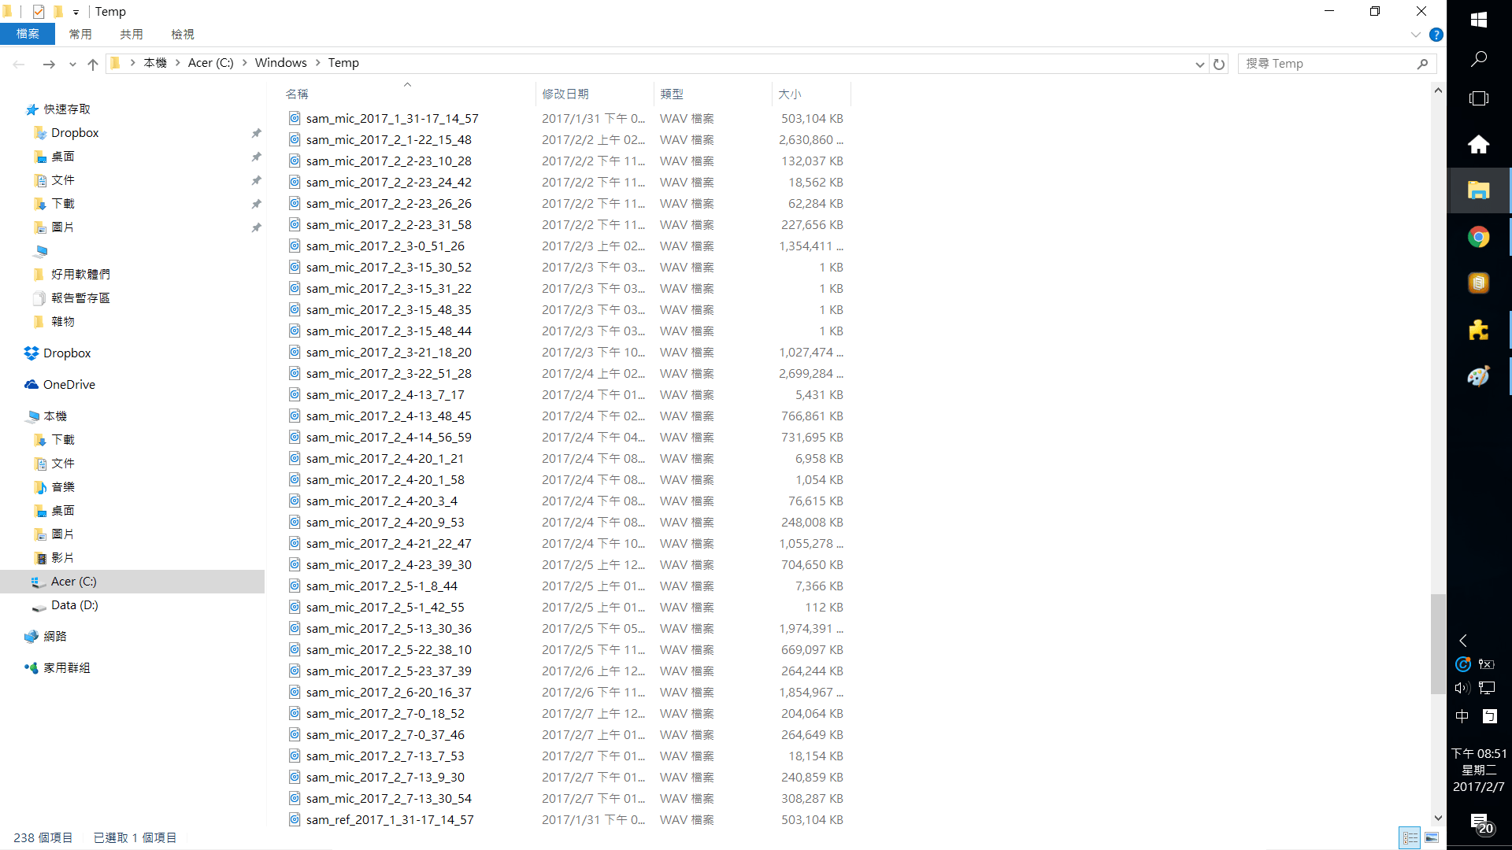Click the vertical scrollbar thumb

tap(1438, 644)
